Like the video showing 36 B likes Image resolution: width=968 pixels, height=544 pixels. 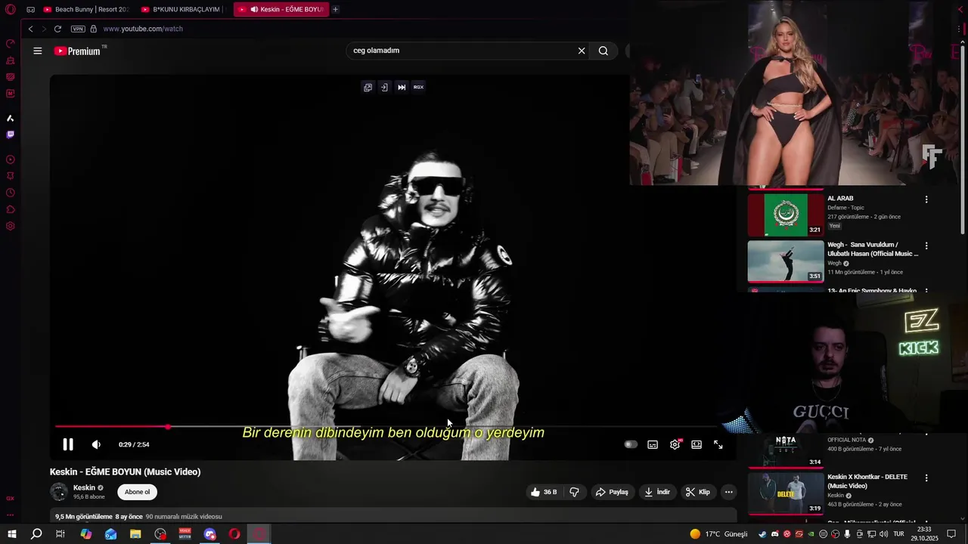pyautogui.click(x=544, y=492)
